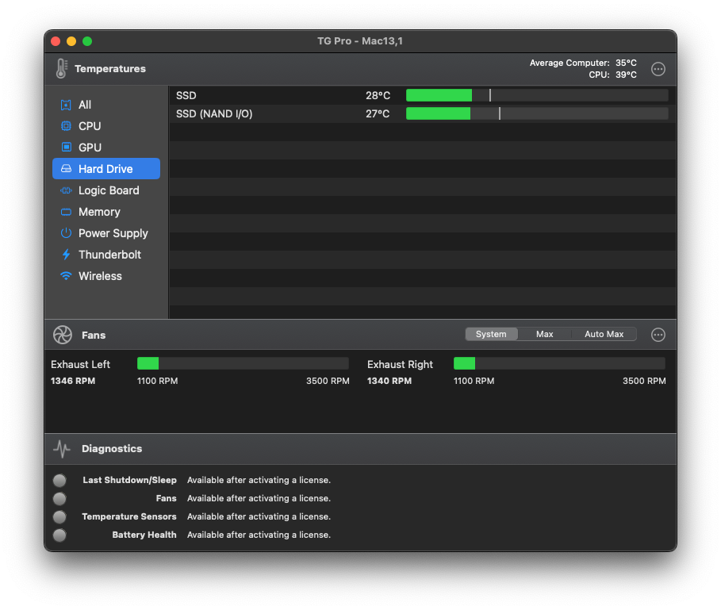Click Last Shutdown/Sleep status indicator dot
The width and height of the screenshot is (721, 610).
pyautogui.click(x=59, y=481)
